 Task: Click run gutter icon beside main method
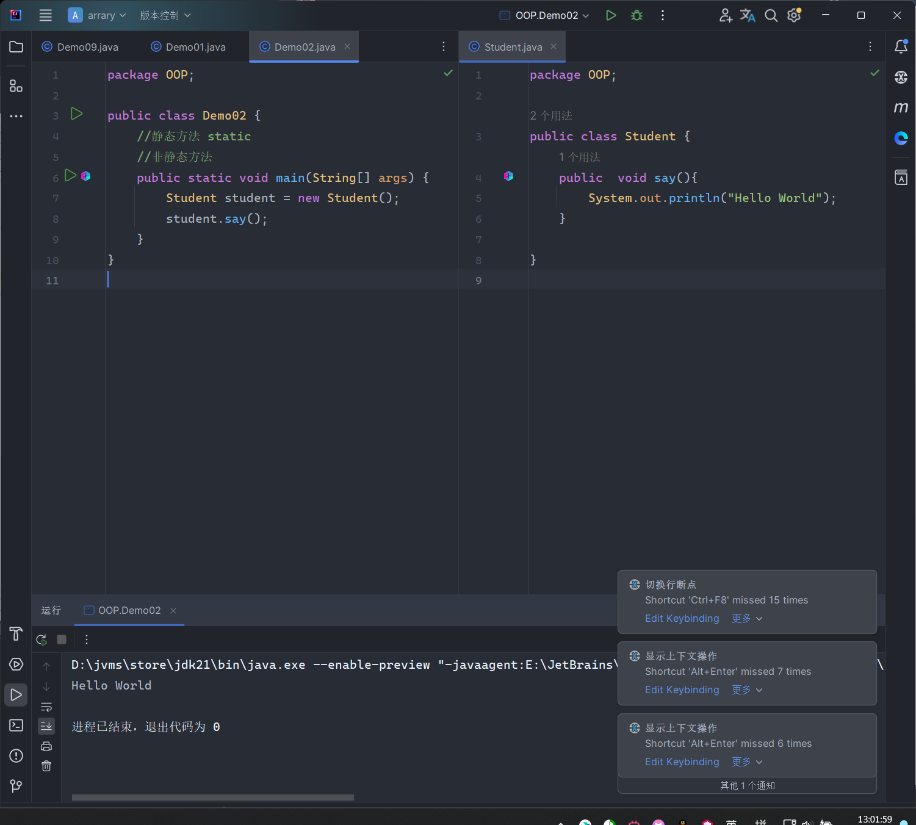(71, 176)
